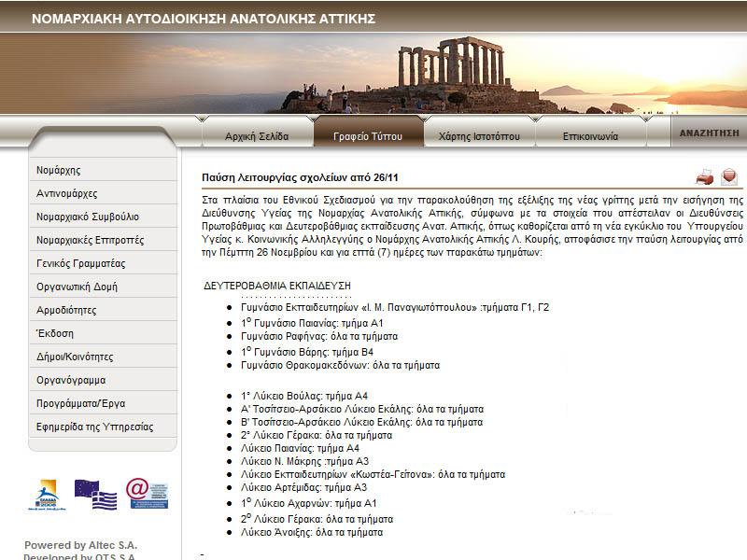Click the ΔΕΥΤΕΡΟΒΑΘΜΙΑ ΕΚΠΑΙΔΕΥΣΗ section heading
747x560 pixels.
pyautogui.click(x=276, y=286)
